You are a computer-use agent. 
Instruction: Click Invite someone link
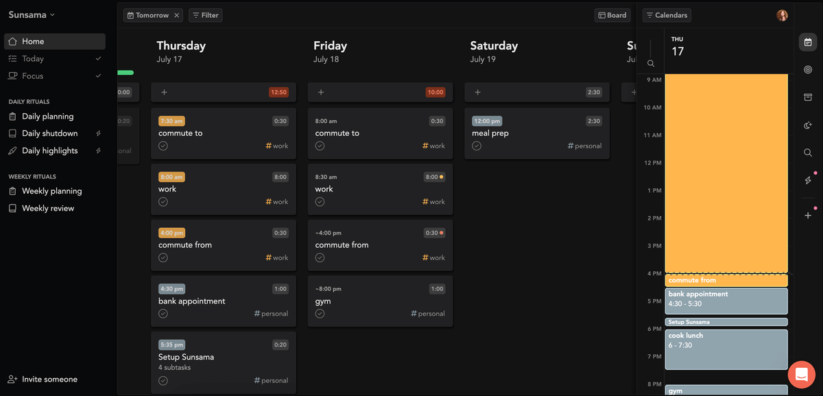pyautogui.click(x=49, y=379)
